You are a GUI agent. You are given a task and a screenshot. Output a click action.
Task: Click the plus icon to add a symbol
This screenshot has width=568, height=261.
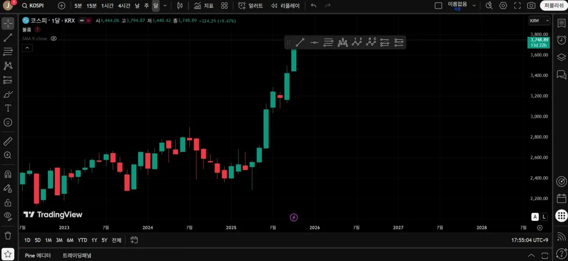coord(62,6)
